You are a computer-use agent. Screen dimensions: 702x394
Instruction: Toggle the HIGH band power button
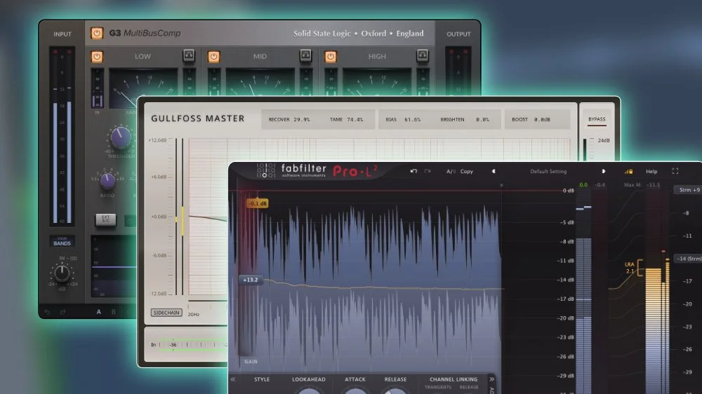click(x=331, y=57)
